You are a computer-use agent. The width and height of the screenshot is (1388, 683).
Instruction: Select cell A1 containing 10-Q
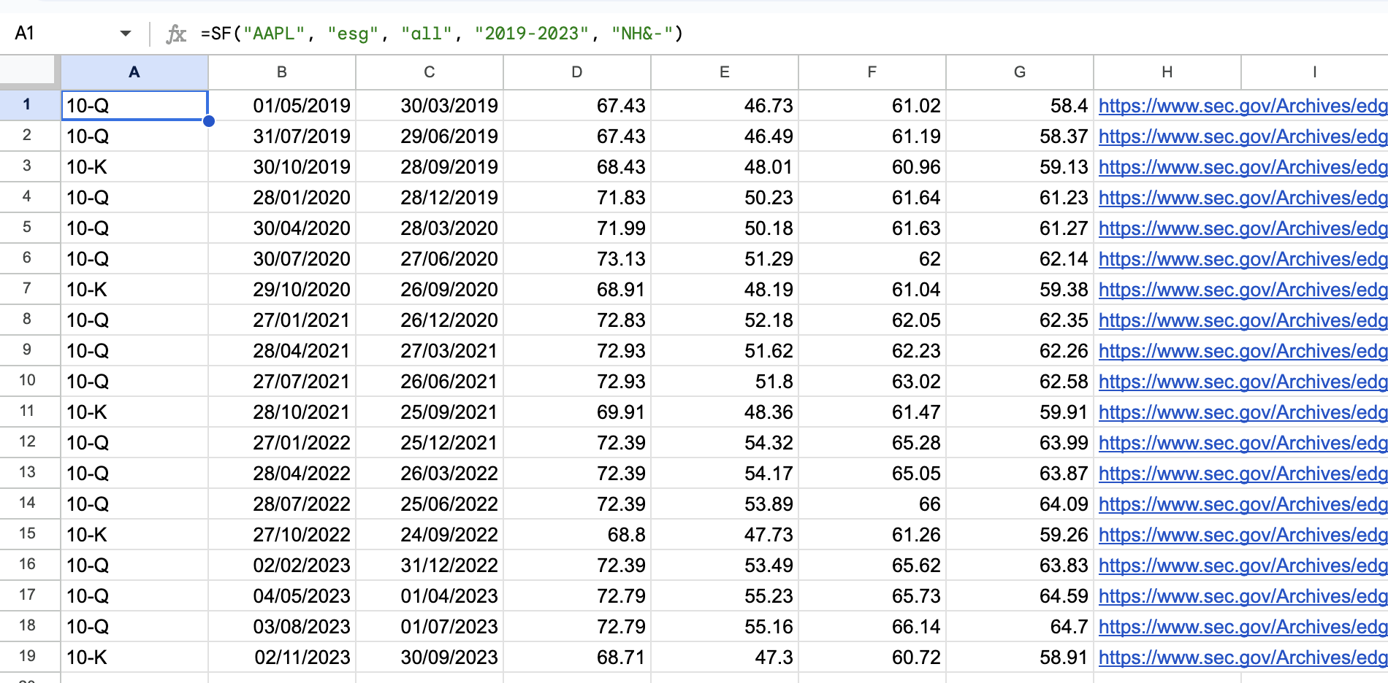134,105
